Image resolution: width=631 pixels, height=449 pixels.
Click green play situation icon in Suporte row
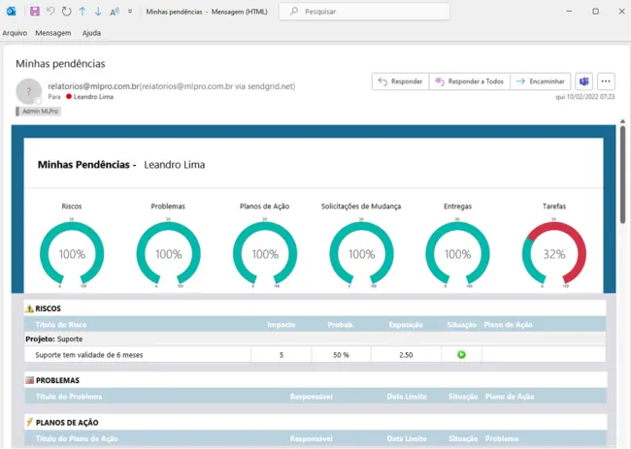pos(461,355)
